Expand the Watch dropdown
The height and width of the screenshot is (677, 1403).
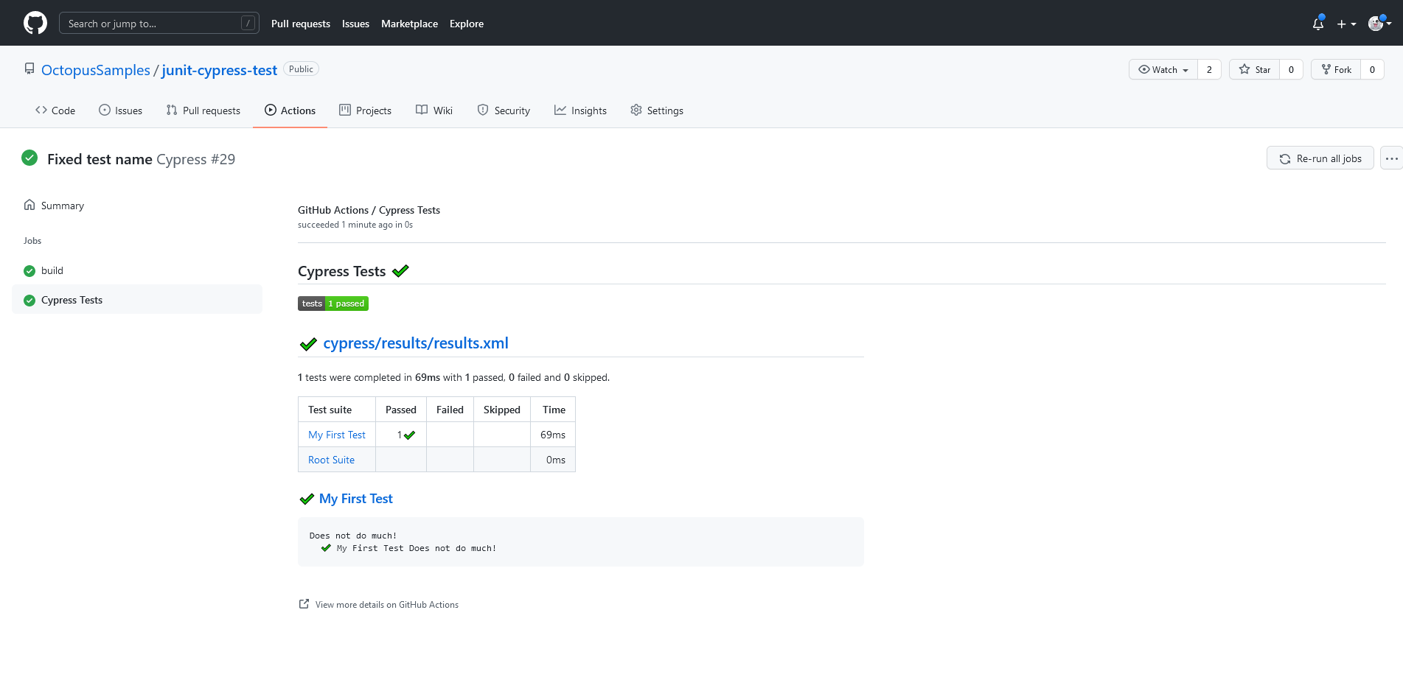(x=1163, y=69)
